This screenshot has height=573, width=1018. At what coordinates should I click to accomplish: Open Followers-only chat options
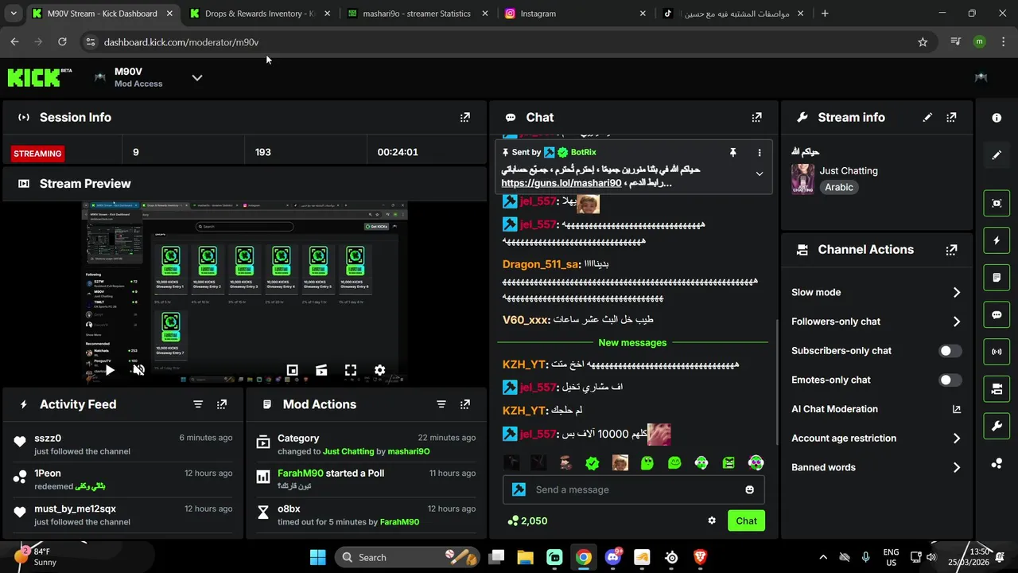click(876, 322)
